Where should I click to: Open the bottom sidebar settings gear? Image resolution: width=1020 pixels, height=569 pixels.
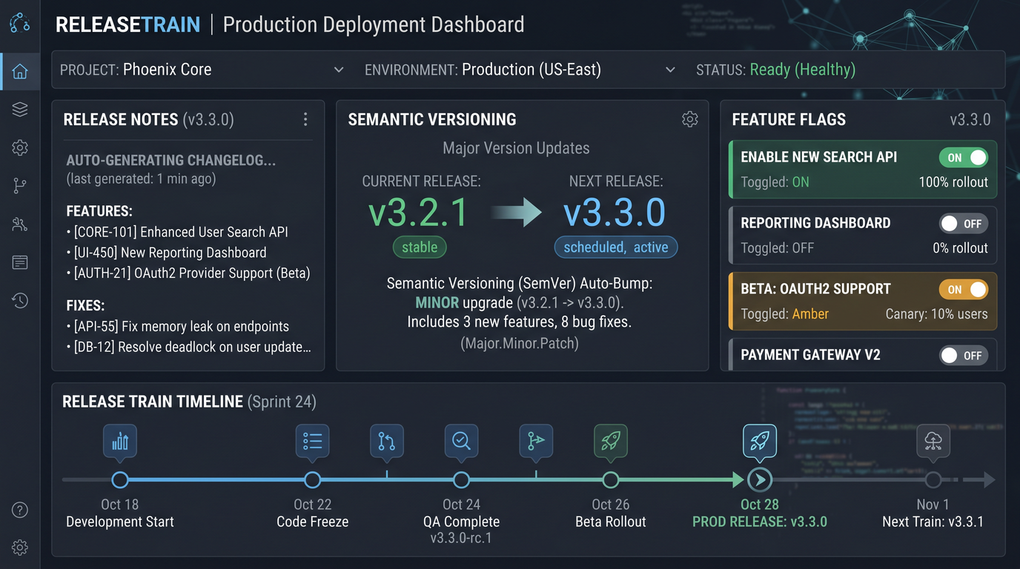point(20,548)
